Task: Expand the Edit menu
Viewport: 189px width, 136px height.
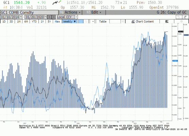Action: (x=94, y=12)
